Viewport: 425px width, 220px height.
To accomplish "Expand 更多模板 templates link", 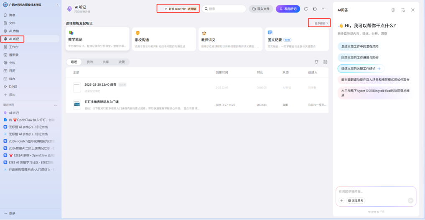I will pyautogui.click(x=321, y=23).
